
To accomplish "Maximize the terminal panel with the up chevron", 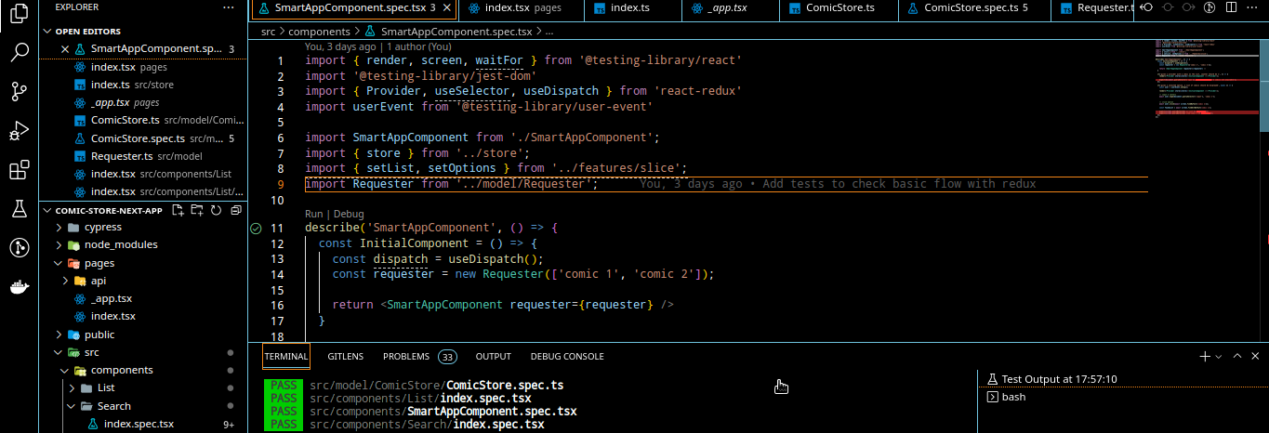I will point(1236,356).
